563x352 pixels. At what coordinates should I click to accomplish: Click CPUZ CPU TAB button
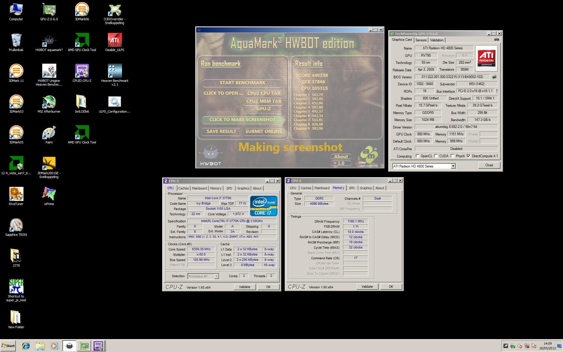tap(264, 93)
